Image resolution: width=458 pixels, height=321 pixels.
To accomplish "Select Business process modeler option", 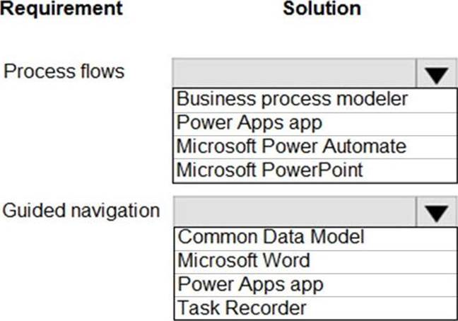I will click(293, 99).
